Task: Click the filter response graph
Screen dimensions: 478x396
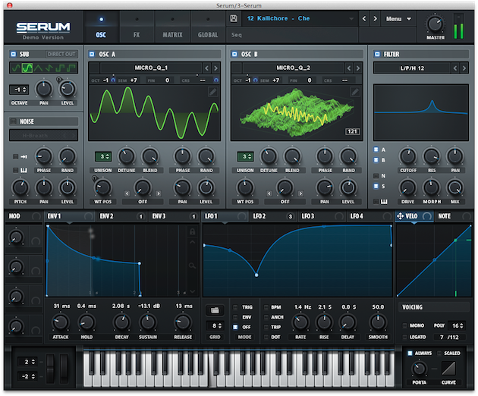Action: (420, 112)
